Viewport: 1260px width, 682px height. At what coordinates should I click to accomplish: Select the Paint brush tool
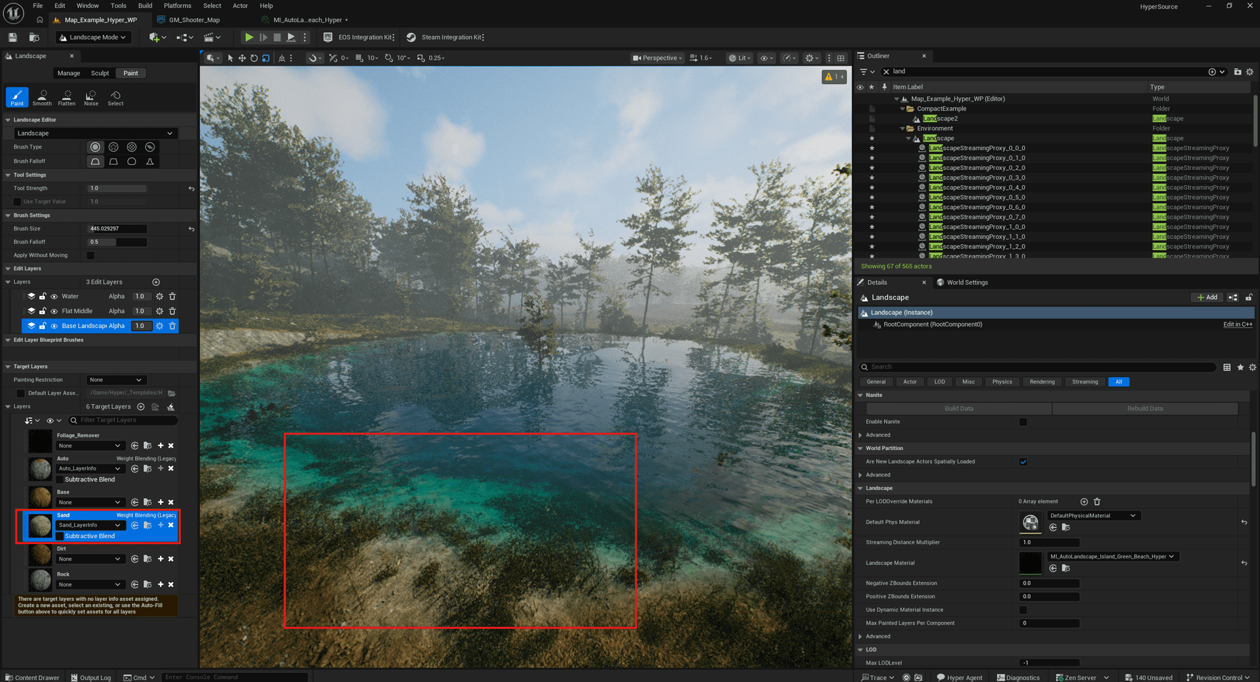tap(17, 97)
